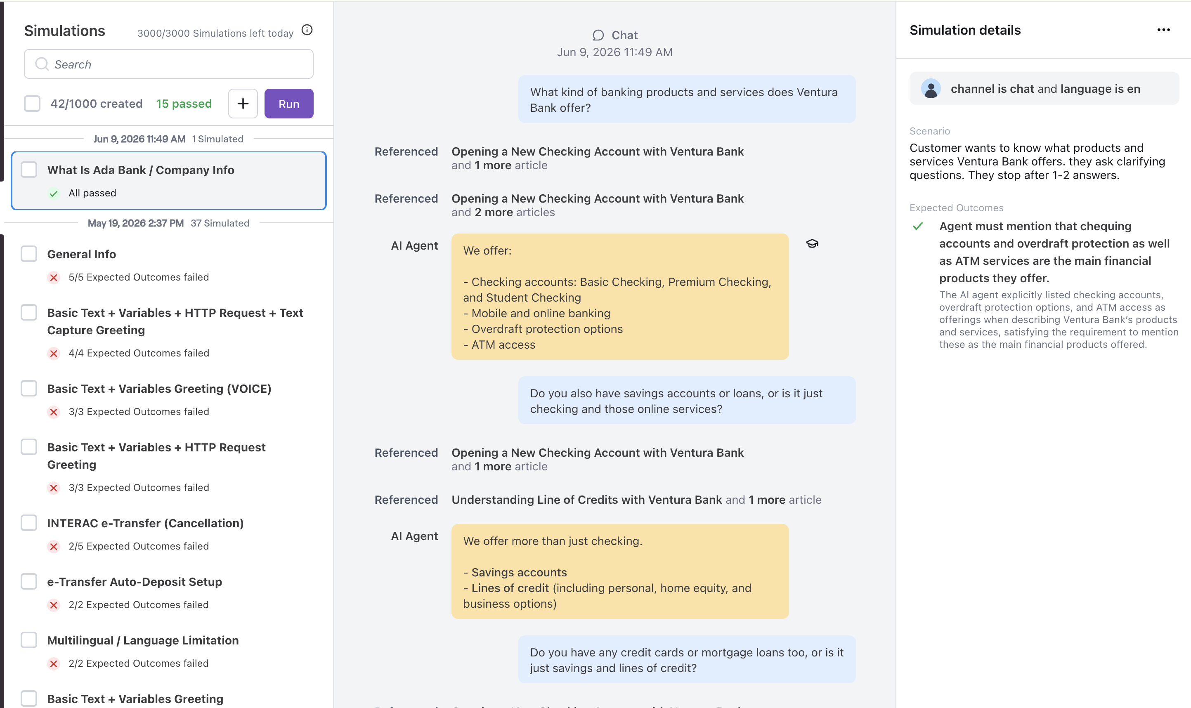Click customer message about savings accounts or loans
The height and width of the screenshot is (708, 1191).
point(687,401)
